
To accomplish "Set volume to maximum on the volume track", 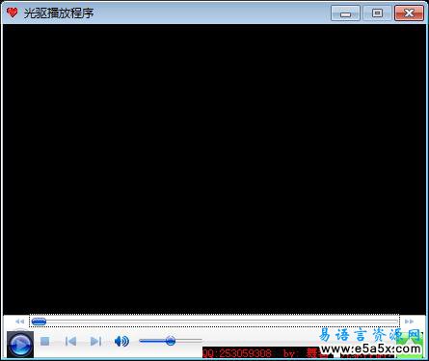I will click(201, 340).
